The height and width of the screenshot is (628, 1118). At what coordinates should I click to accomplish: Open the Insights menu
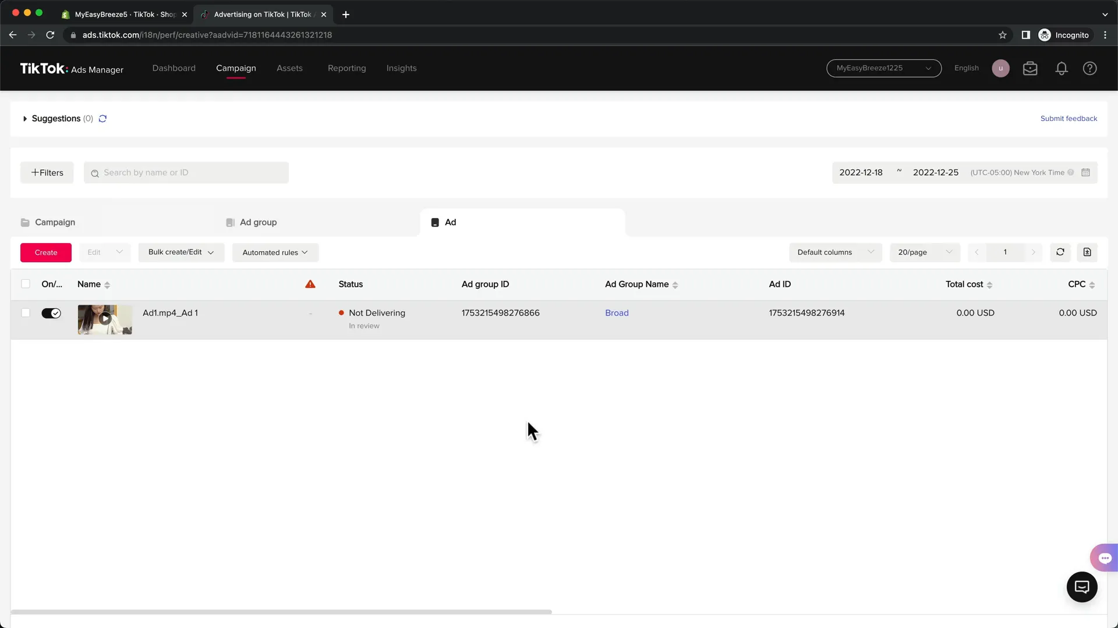tap(401, 68)
